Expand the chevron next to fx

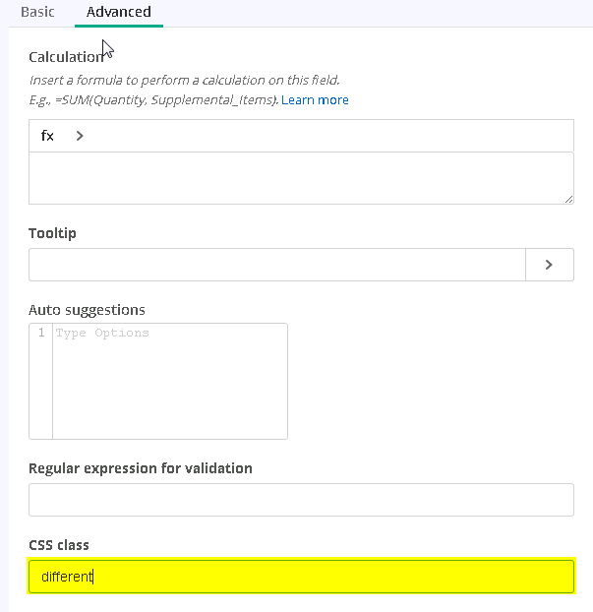click(x=80, y=136)
